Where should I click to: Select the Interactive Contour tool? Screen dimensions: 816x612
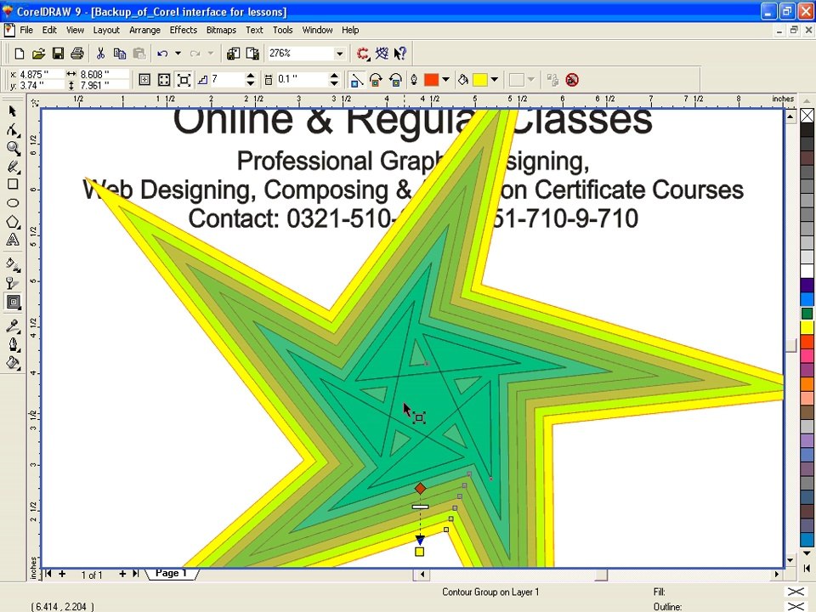click(13, 302)
